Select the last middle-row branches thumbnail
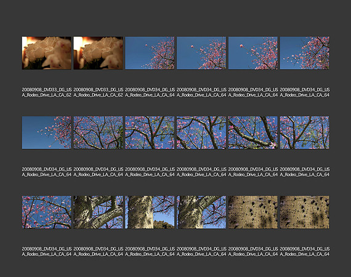 [x=305, y=132]
